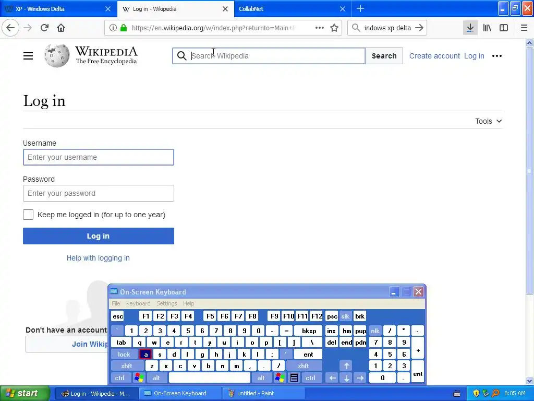The image size is (534, 401).
Task: Open a new tab with the plus icon
Action: pos(360,8)
